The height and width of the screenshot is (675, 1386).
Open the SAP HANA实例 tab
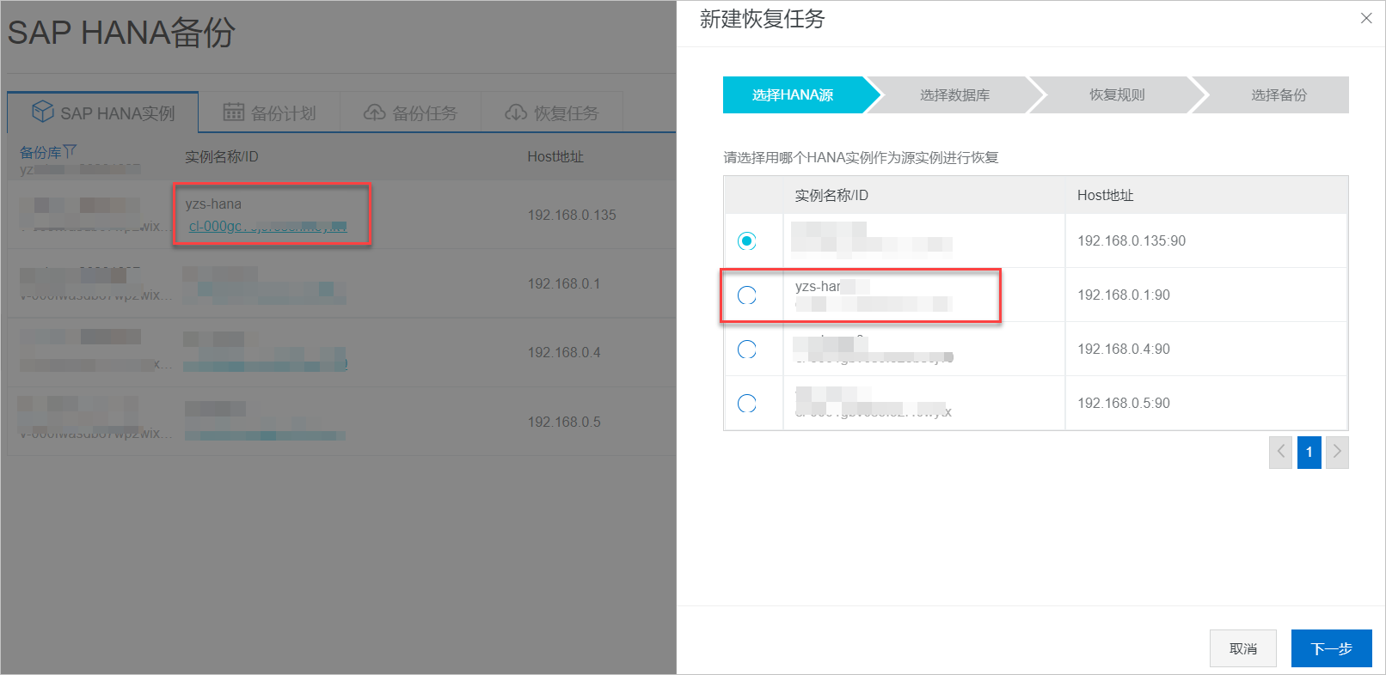point(103,112)
